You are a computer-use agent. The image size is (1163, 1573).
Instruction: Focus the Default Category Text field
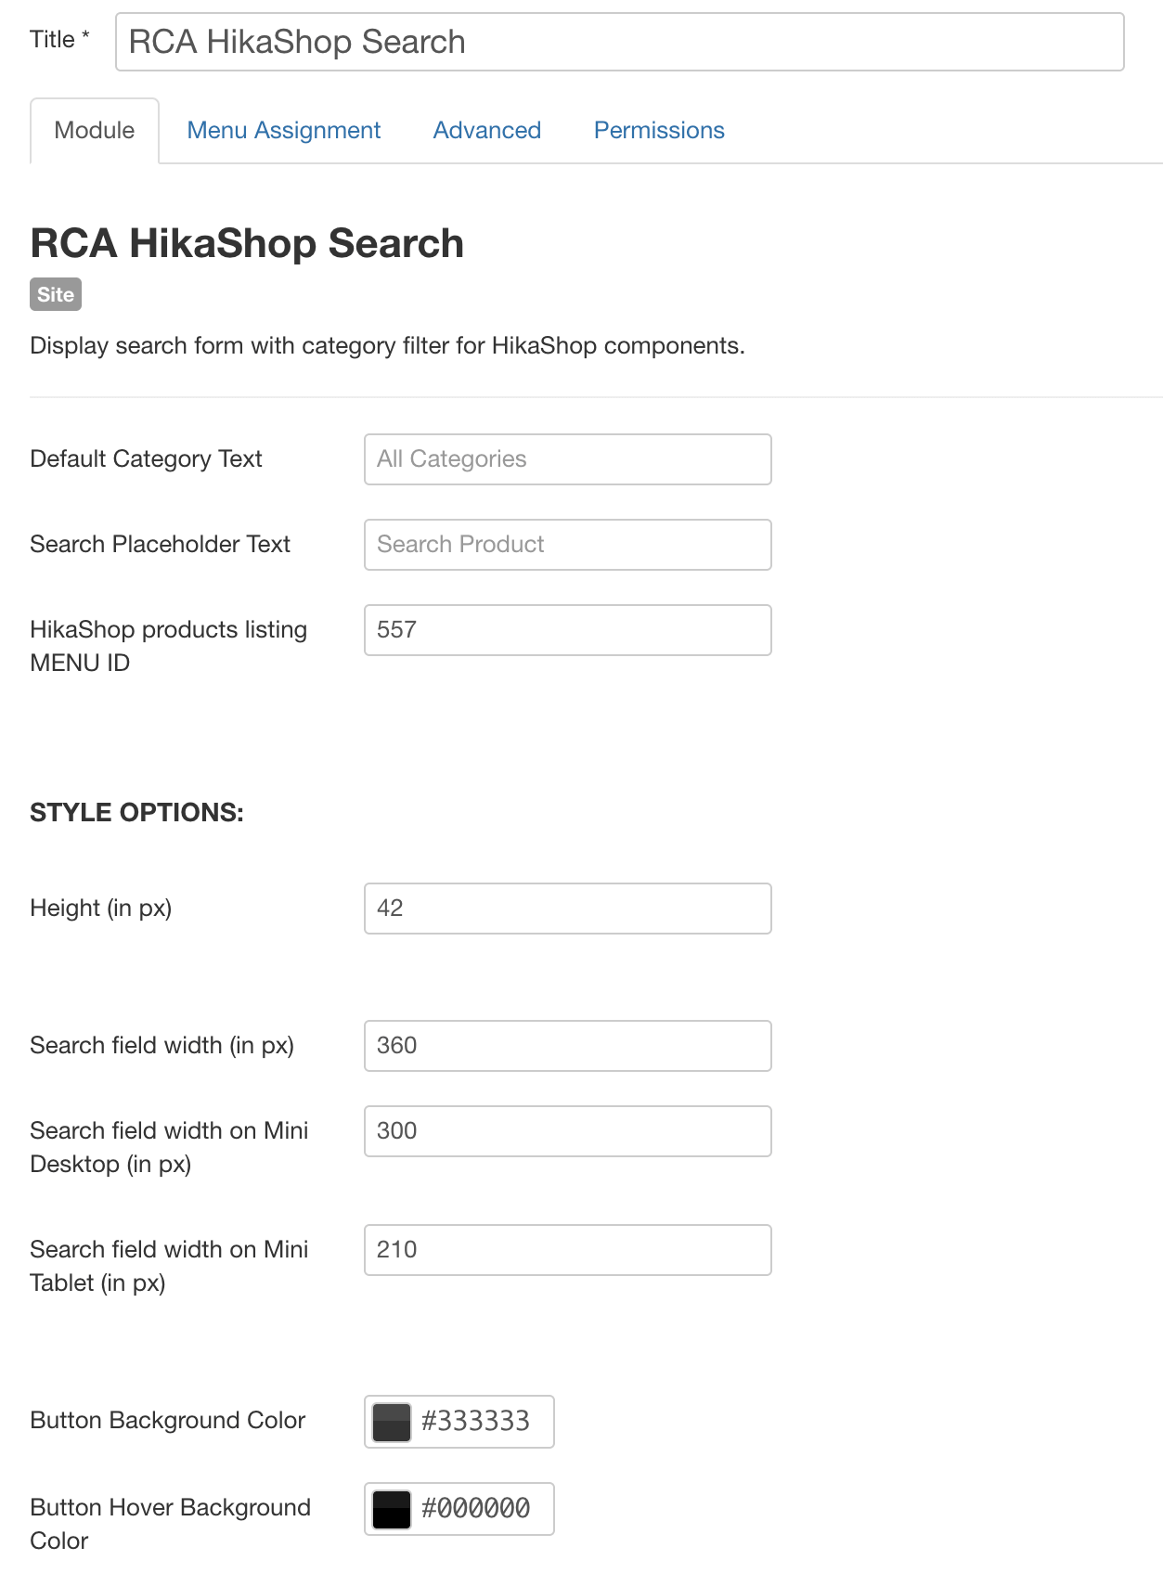(568, 459)
